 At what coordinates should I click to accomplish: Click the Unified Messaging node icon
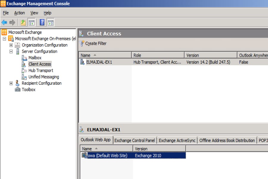[x=24, y=77]
